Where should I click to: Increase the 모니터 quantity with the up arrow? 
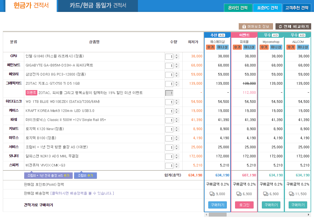tap(177, 155)
